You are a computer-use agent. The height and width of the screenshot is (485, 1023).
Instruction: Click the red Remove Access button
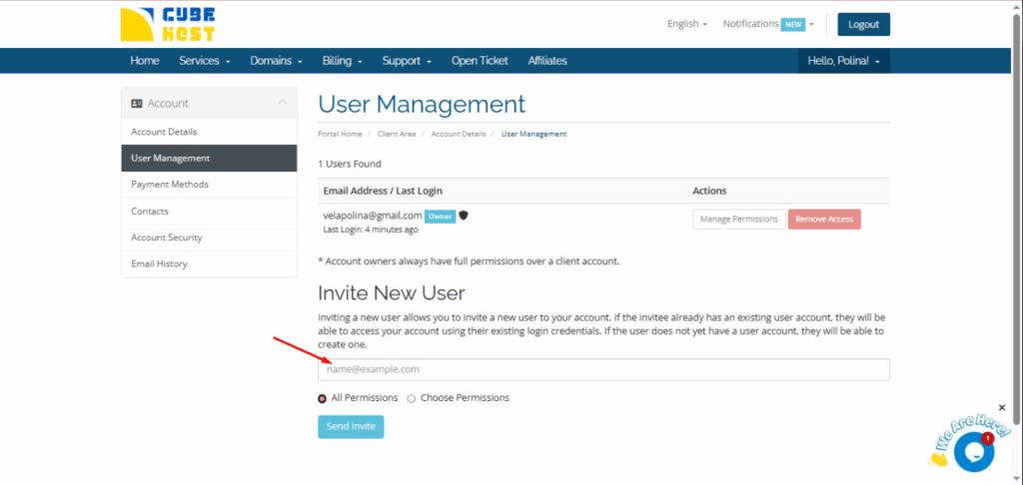click(824, 220)
